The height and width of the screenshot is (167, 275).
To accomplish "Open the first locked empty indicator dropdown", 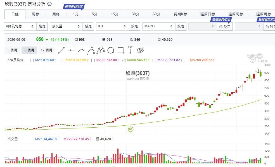I will [203, 27].
